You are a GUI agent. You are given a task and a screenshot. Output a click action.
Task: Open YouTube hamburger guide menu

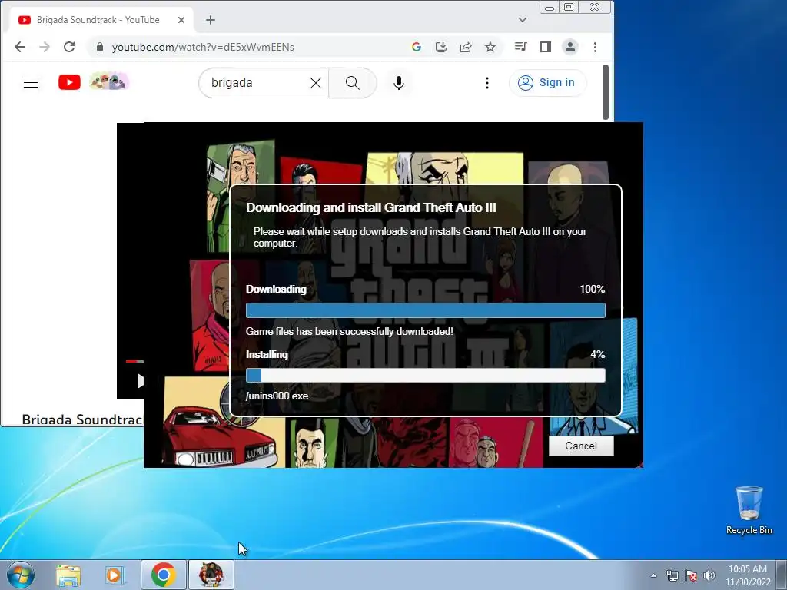31,83
